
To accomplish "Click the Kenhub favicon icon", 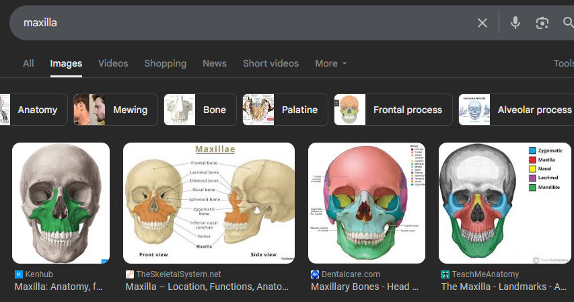I will point(19,274).
